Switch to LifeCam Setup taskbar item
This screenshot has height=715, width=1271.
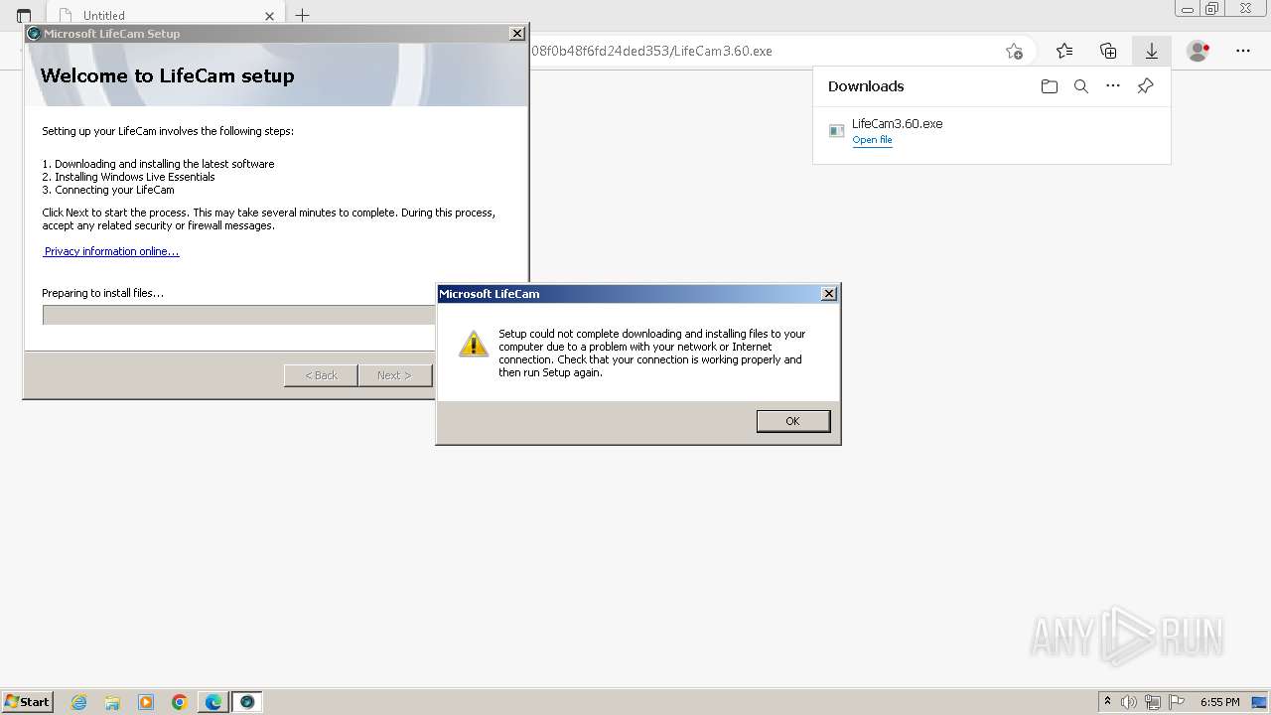point(247,702)
